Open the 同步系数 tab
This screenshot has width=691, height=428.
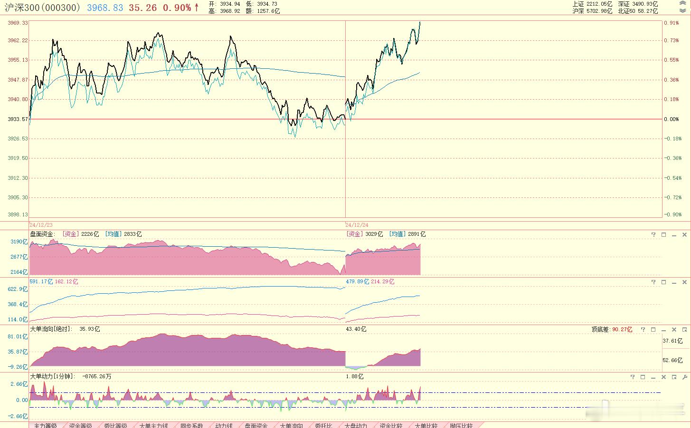click(191, 425)
